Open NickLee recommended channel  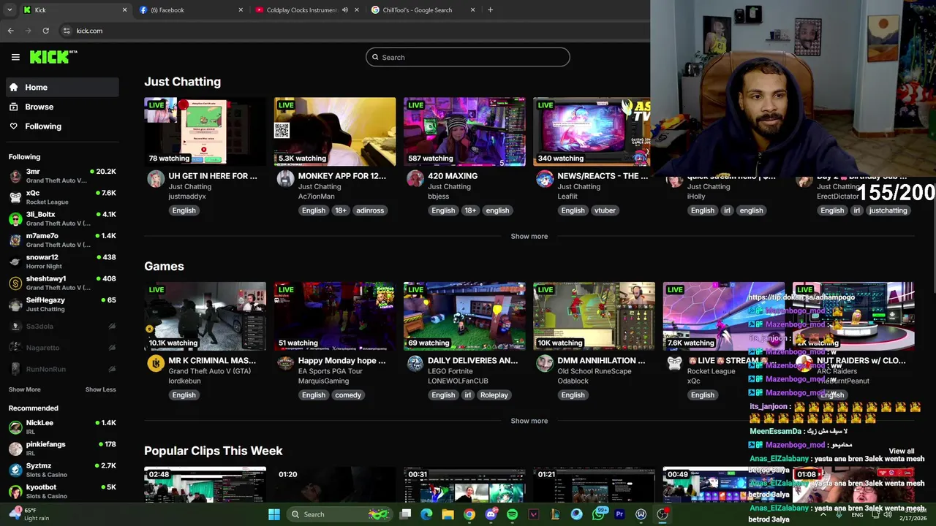(63, 427)
